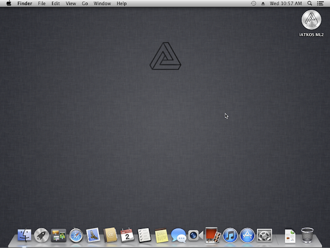Open App Store icon
This screenshot has width=330, height=248.
247,235
